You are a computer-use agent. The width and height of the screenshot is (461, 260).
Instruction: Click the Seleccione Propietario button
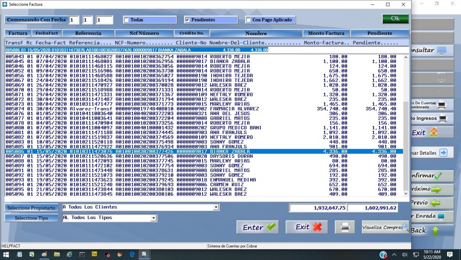point(32,208)
